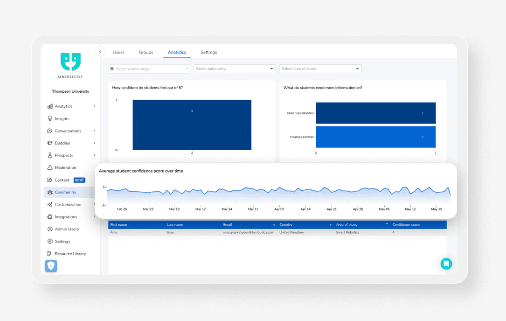
Task: Sort by Confidence score column
Action: coord(406,225)
